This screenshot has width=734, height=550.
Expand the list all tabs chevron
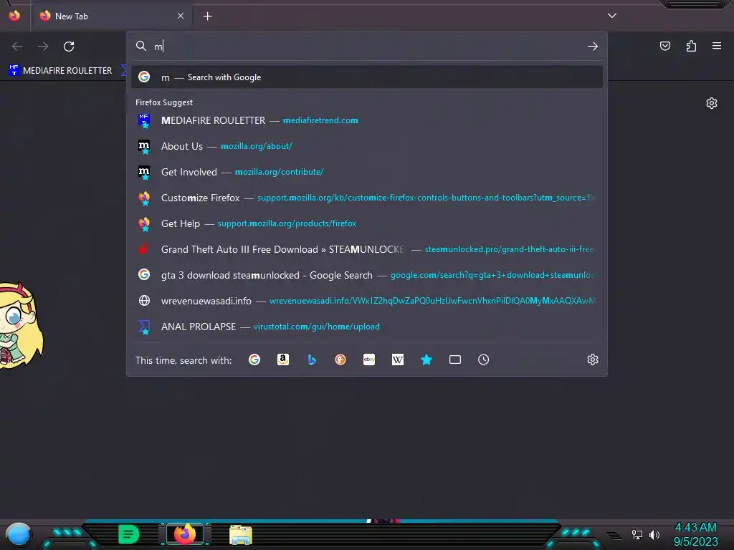[x=612, y=16]
